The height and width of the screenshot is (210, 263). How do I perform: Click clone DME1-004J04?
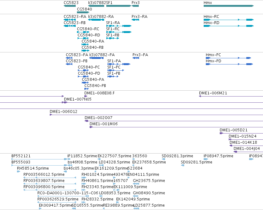point(248,152)
